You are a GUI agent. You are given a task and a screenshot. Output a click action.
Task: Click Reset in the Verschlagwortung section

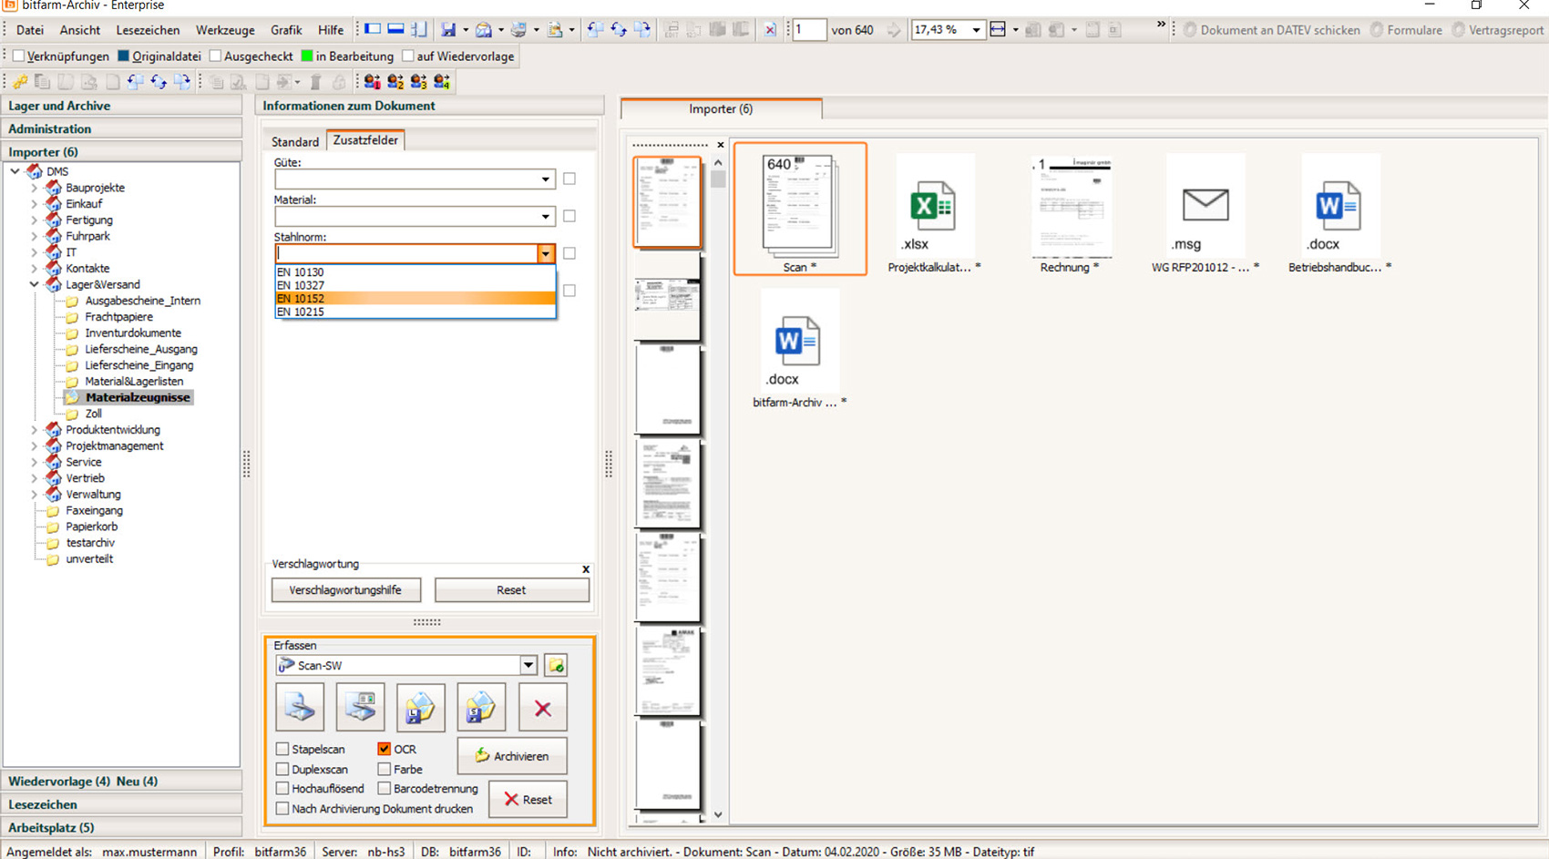click(511, 590)
